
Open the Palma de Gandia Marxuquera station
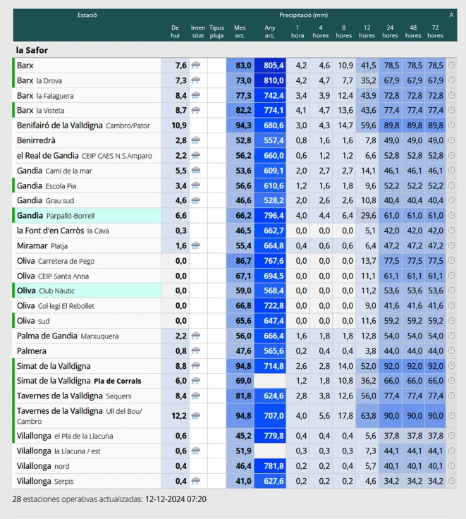click(68, 336)
